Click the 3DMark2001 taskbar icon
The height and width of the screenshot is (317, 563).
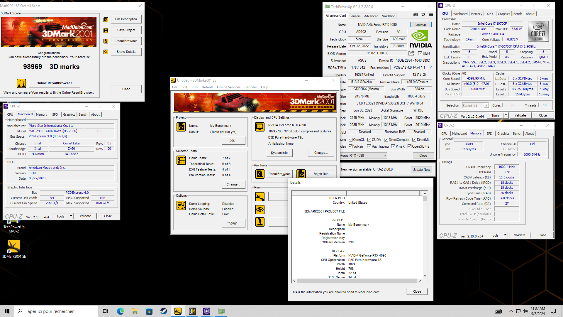[178, 311]
